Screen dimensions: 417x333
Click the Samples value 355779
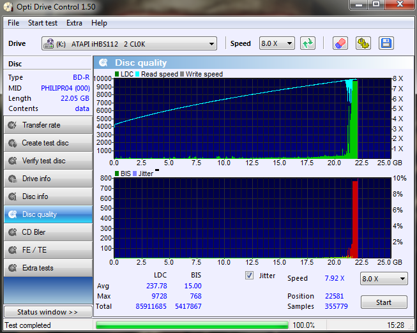coord(336,306)
